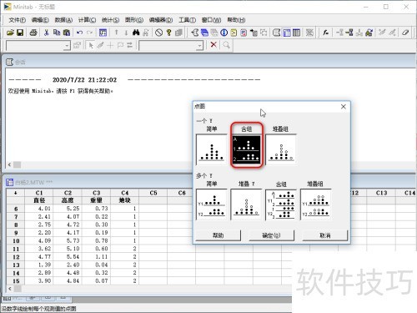
Task: Select the 多个Y 含组 dotplot thumbnail
Action: tap(281, 204)
